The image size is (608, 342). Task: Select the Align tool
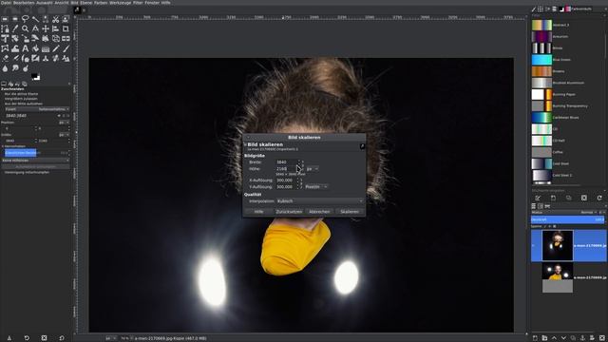click(x=55, y=28)
